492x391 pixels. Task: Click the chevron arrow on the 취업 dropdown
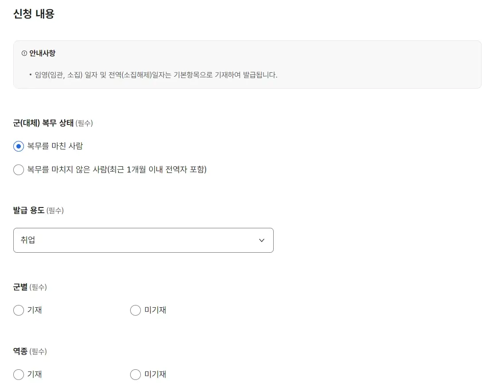(261, 240)
